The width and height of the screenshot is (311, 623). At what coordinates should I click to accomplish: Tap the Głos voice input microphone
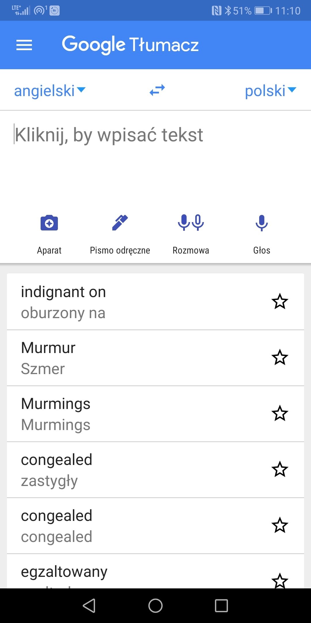261,234
